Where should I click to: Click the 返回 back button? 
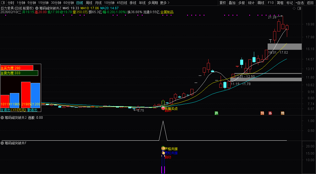pos(310,3)
